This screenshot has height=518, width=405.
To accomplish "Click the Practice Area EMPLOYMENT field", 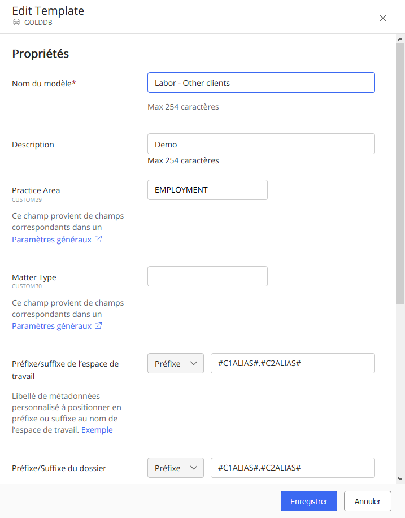I will pyautogui.click(x=207, y=190).
